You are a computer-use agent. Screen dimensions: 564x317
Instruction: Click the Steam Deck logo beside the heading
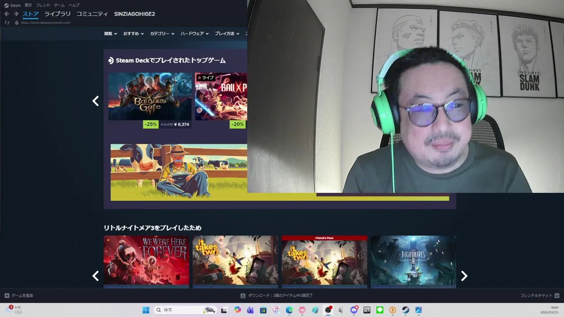[x=111, y=60]
